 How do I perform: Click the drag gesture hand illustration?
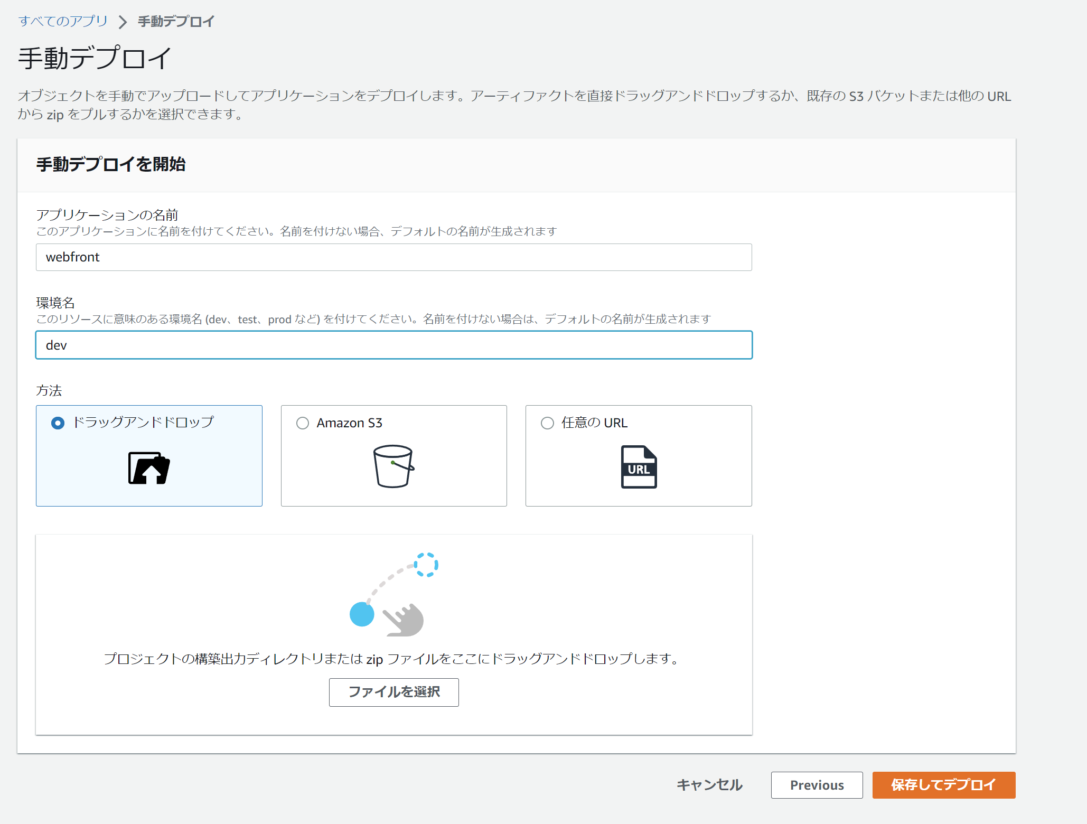(404, 620)
